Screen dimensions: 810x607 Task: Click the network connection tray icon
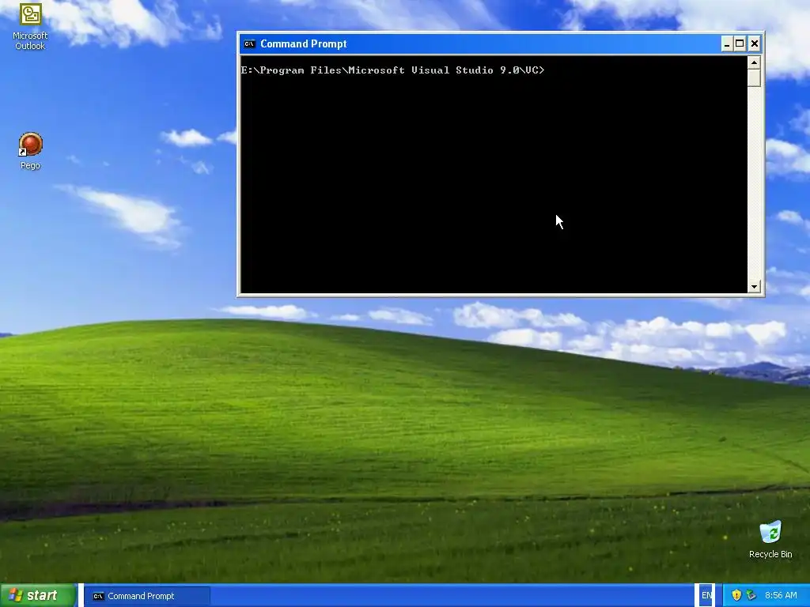pyautogui.click(x=751, y=596)
